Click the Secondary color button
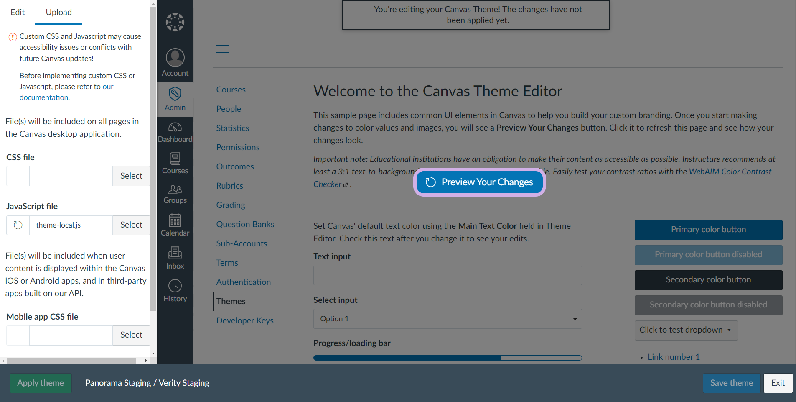Screen dimensions: 796x402 coord(708,280)
